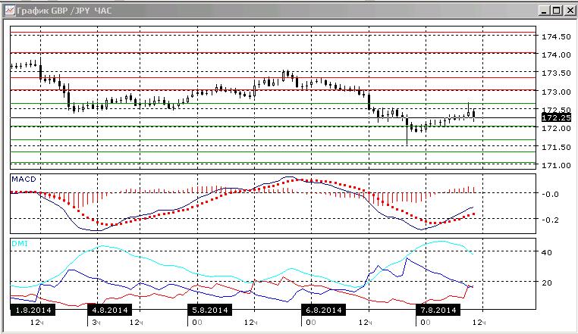The image size is (578, 334).
Task: Click the 6.8.2014 date marker
Action: coord(324,310)
